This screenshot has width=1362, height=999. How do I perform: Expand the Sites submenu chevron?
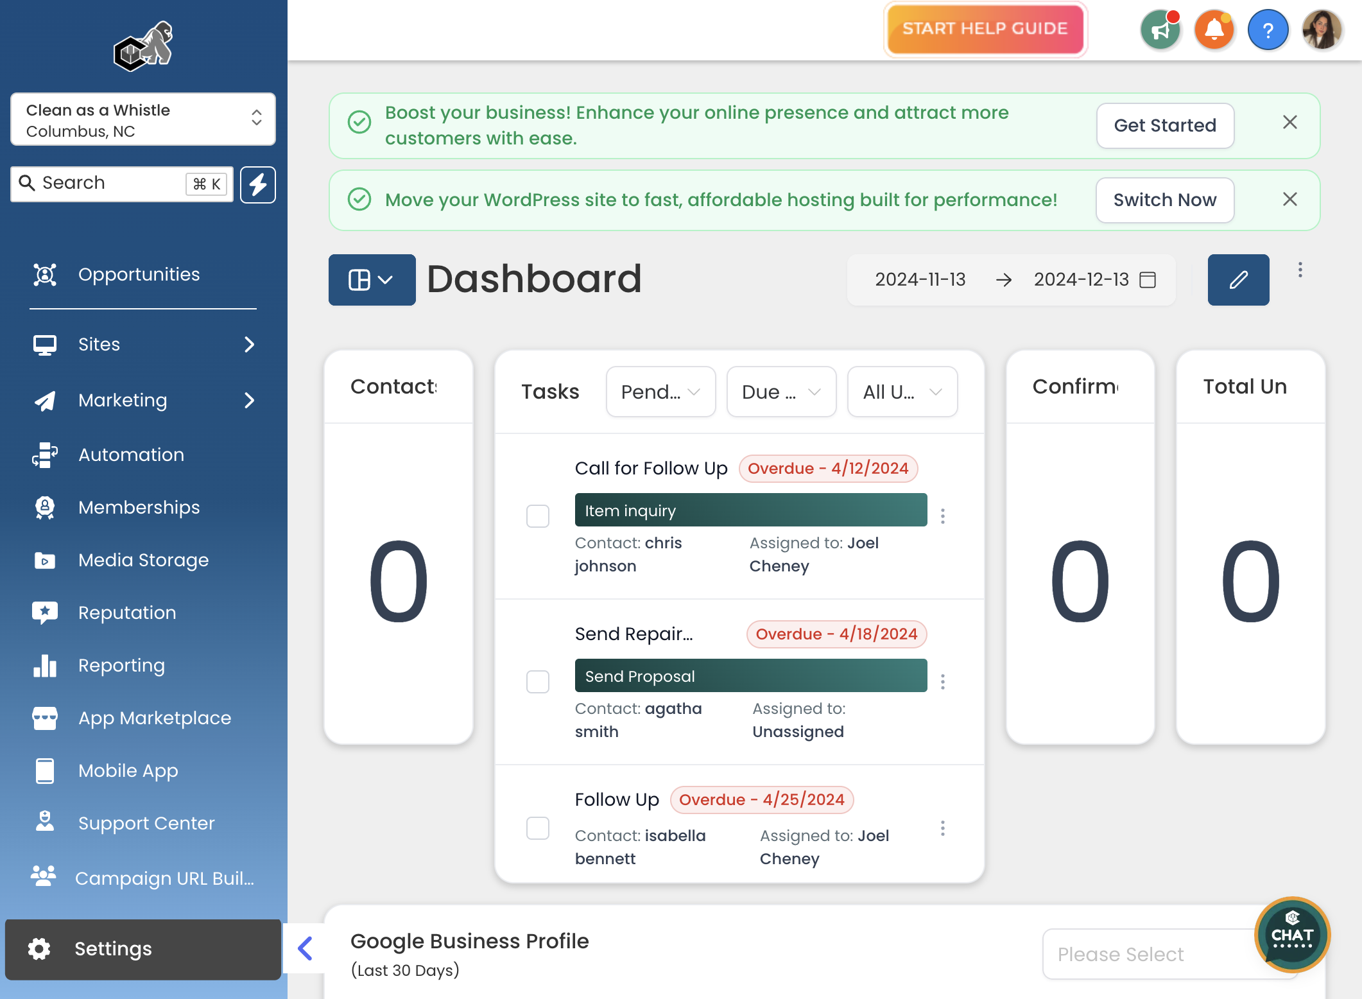pyautogui.click(x=250, y=345)
